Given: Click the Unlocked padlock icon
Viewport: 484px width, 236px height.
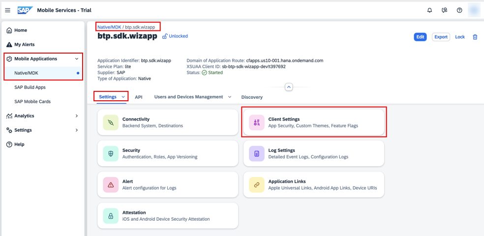Looking at the screenshot, I should [x=165, y=36].
